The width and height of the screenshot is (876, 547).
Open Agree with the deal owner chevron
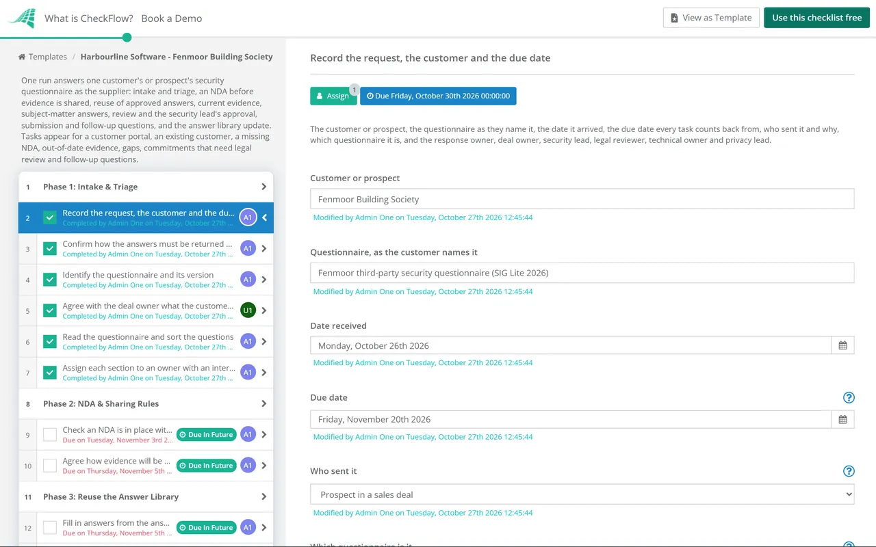264,310
